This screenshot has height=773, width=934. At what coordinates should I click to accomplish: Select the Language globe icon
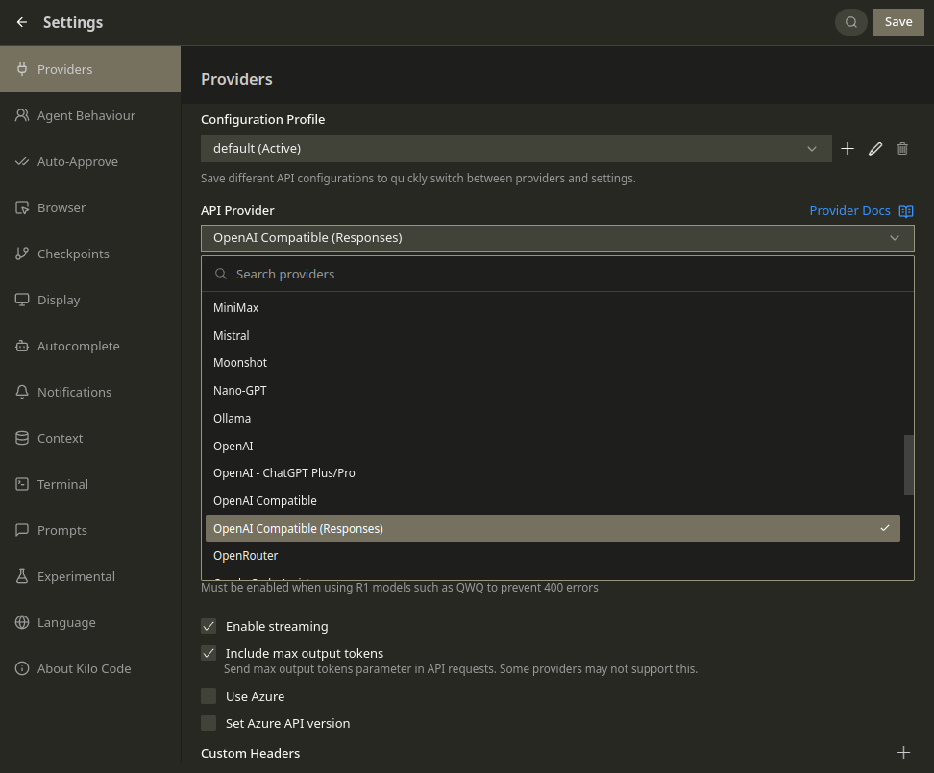pyautogui.click(x=22, y=622)
